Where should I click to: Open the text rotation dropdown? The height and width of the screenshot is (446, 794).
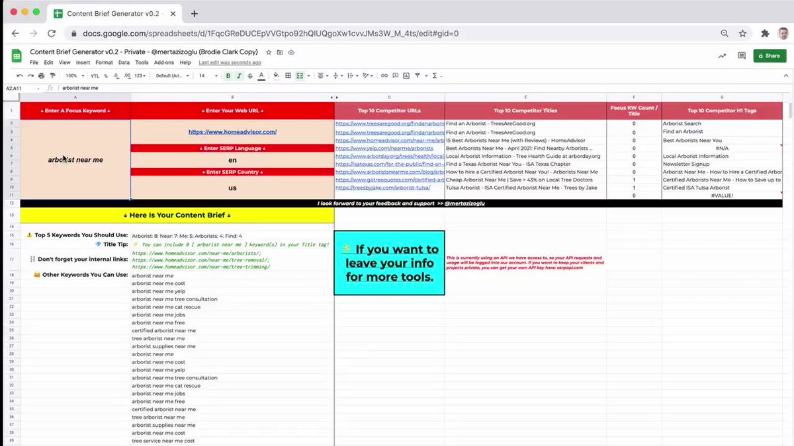tap(367, 76)
